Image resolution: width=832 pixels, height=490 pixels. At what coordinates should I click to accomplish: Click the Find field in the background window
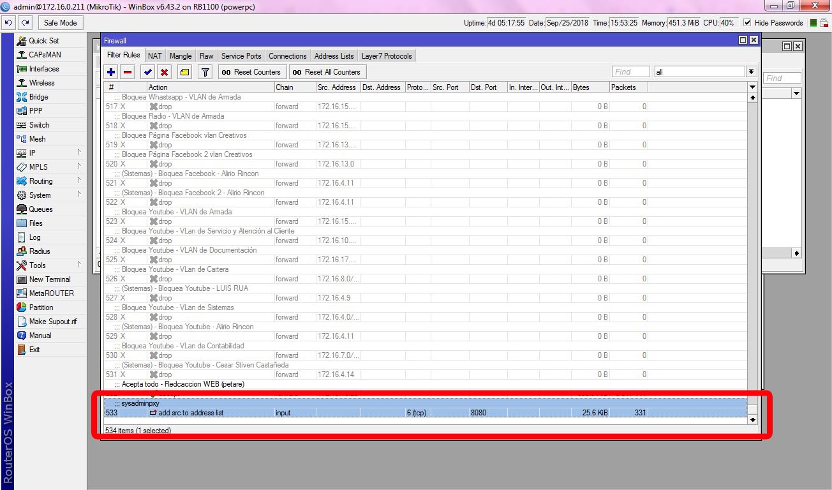click(783, 78)
